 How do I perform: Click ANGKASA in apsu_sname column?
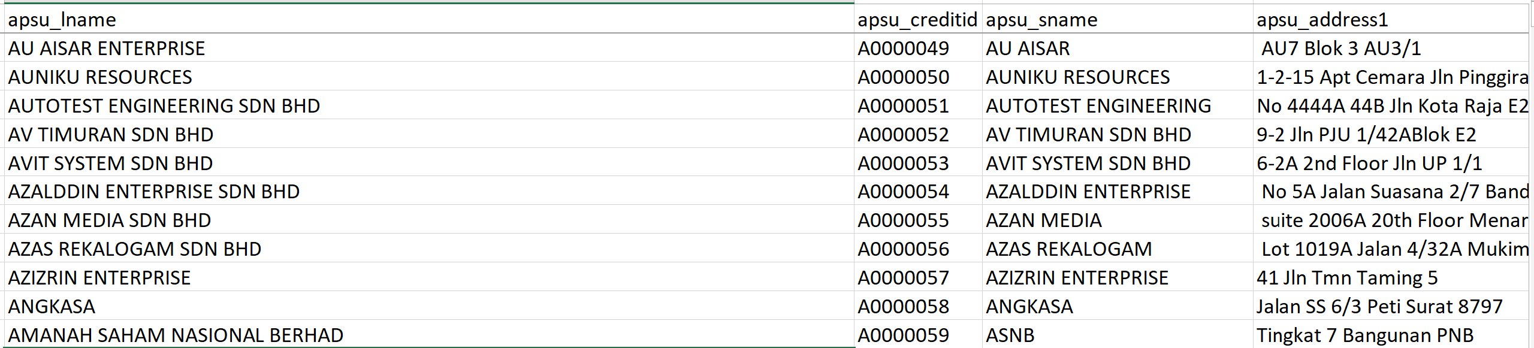click(x=1118, y=306)
